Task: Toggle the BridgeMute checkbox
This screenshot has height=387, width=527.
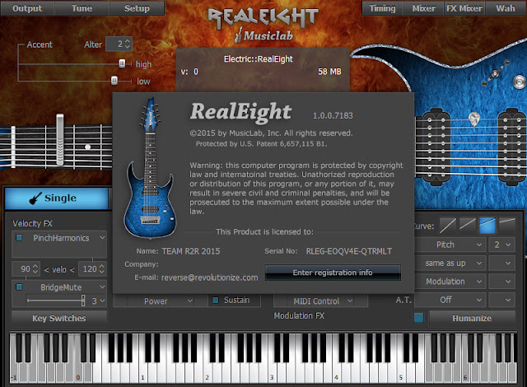Action: [x=19, y=287]
